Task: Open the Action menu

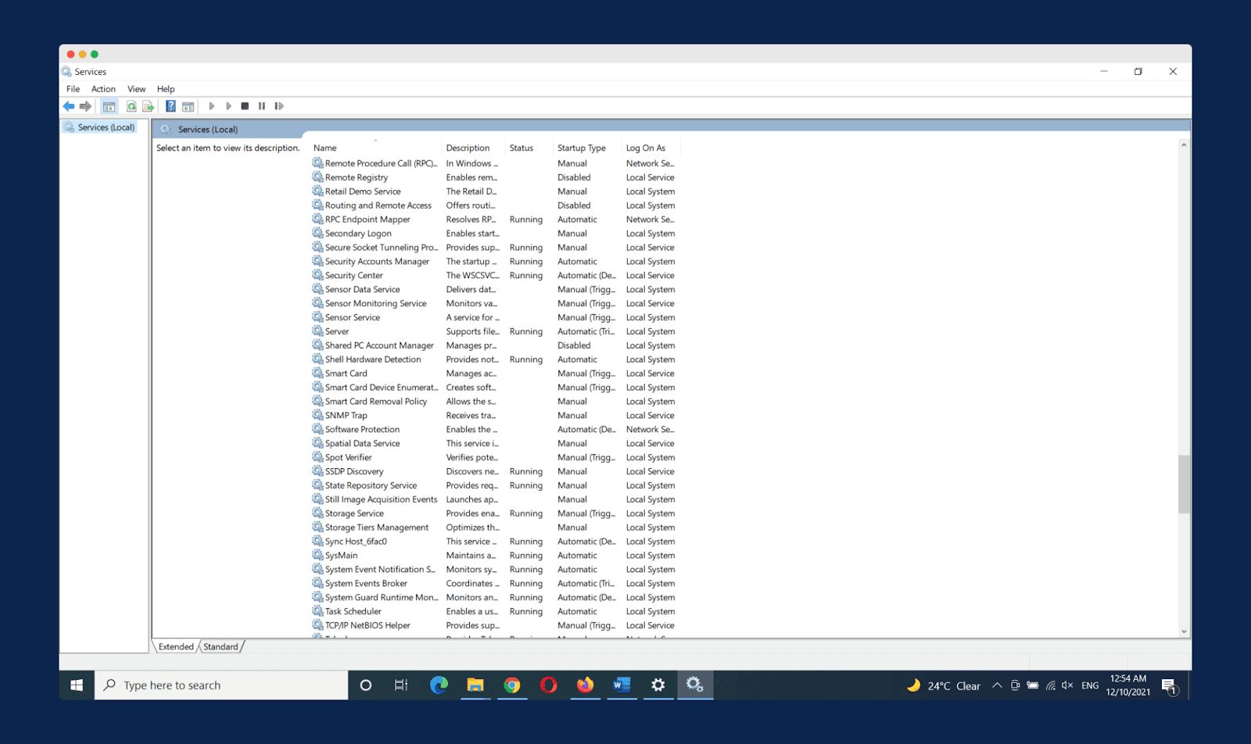Action: coord(103,89)
